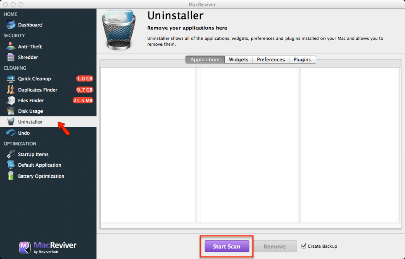The image size is (405, 259).
Task: Switch to the Applications tab
Action: pos(206,60)
